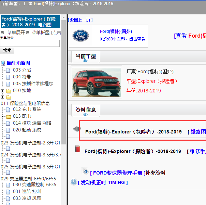206x205 pixels.
Task: Click the page icon for 020 起动 系统
Action: (8, 130)
